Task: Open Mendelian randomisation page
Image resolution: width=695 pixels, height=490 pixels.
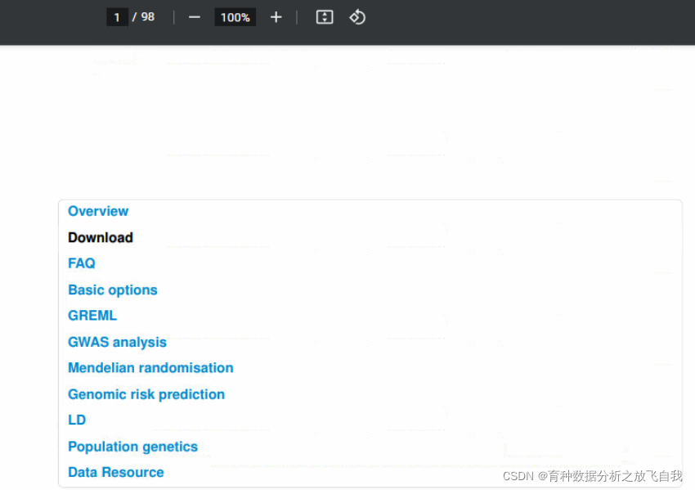Action: 150,368
